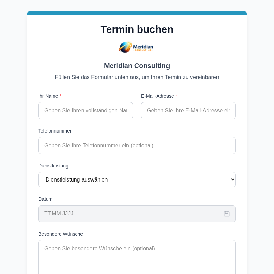Click the Besondere Wünsche label

tap(61, 234)
